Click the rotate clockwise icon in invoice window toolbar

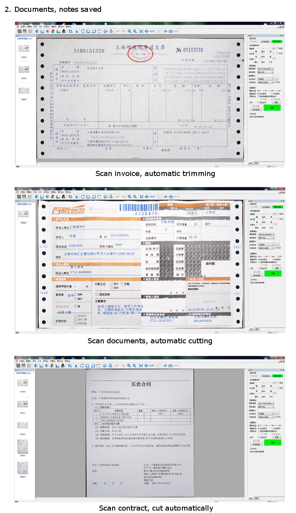(82, 31)
